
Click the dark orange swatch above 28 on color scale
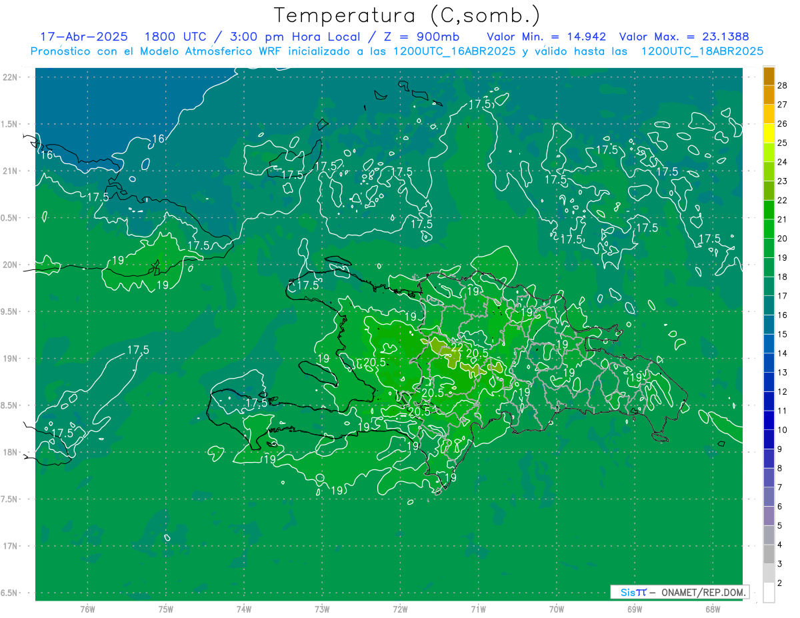(769, 76)
